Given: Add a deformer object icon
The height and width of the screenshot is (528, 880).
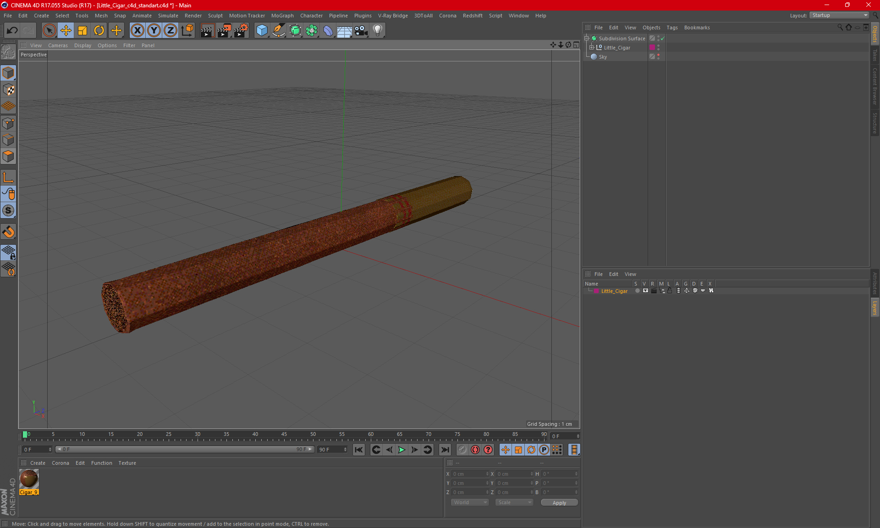Looking at the screenshot, I should coord(328,30).
